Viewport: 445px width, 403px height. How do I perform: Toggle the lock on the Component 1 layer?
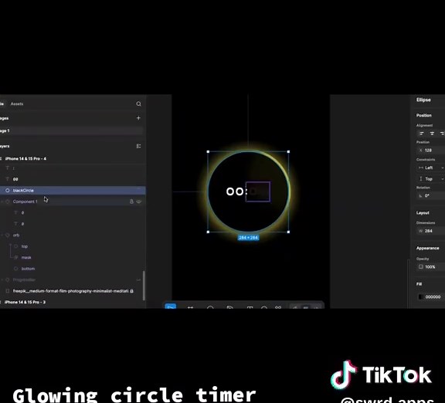131,201
